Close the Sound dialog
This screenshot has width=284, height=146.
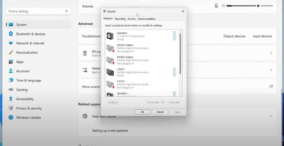(x=183, y=11)
